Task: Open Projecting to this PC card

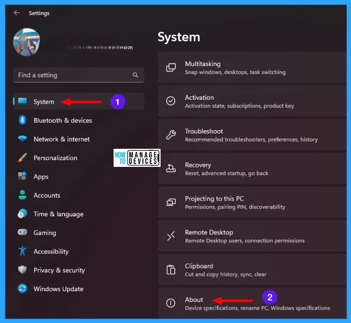Action: 252,202
